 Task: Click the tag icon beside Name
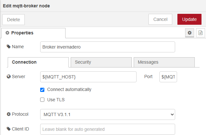point(9,47)
